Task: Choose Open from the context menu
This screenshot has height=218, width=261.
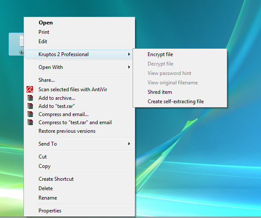Action: coord(79,23)
